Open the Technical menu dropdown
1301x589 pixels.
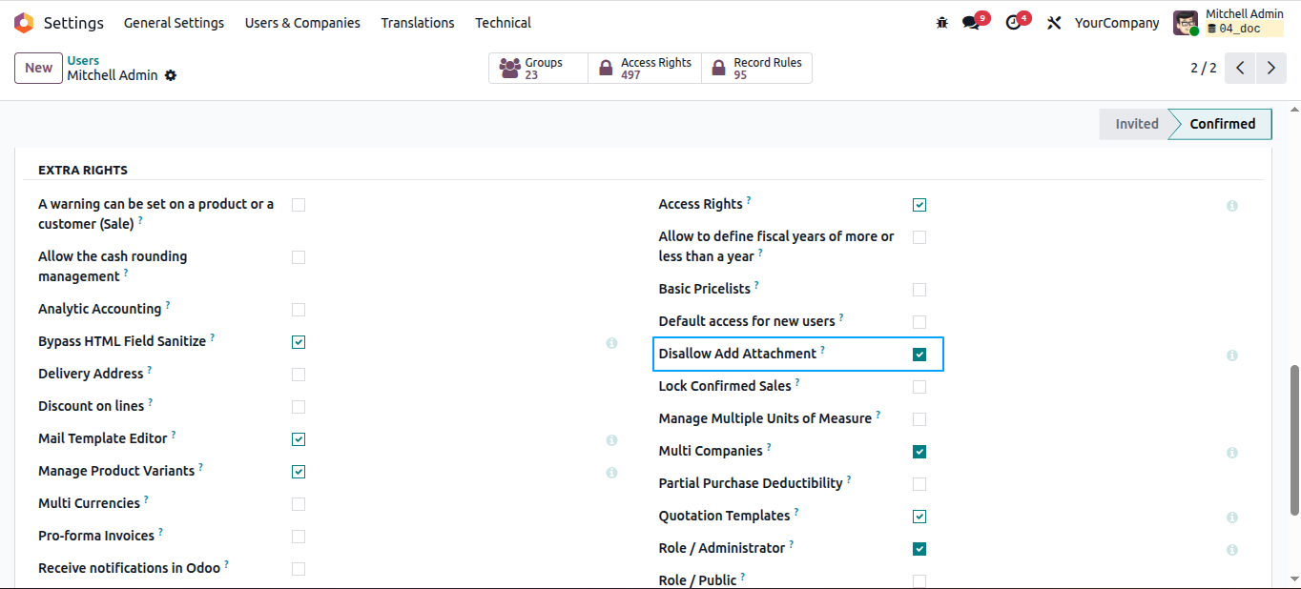point(504,23)
